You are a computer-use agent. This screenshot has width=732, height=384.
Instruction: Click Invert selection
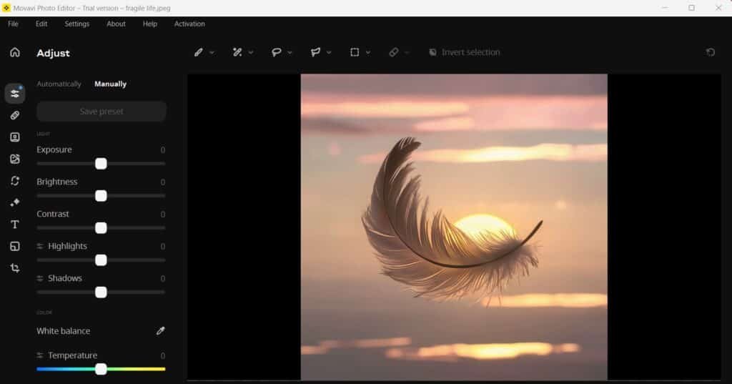464,52
